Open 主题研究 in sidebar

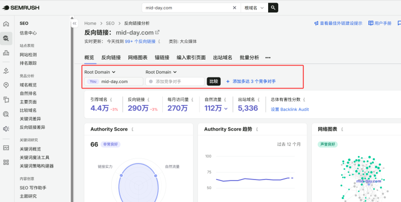[28, 196]
